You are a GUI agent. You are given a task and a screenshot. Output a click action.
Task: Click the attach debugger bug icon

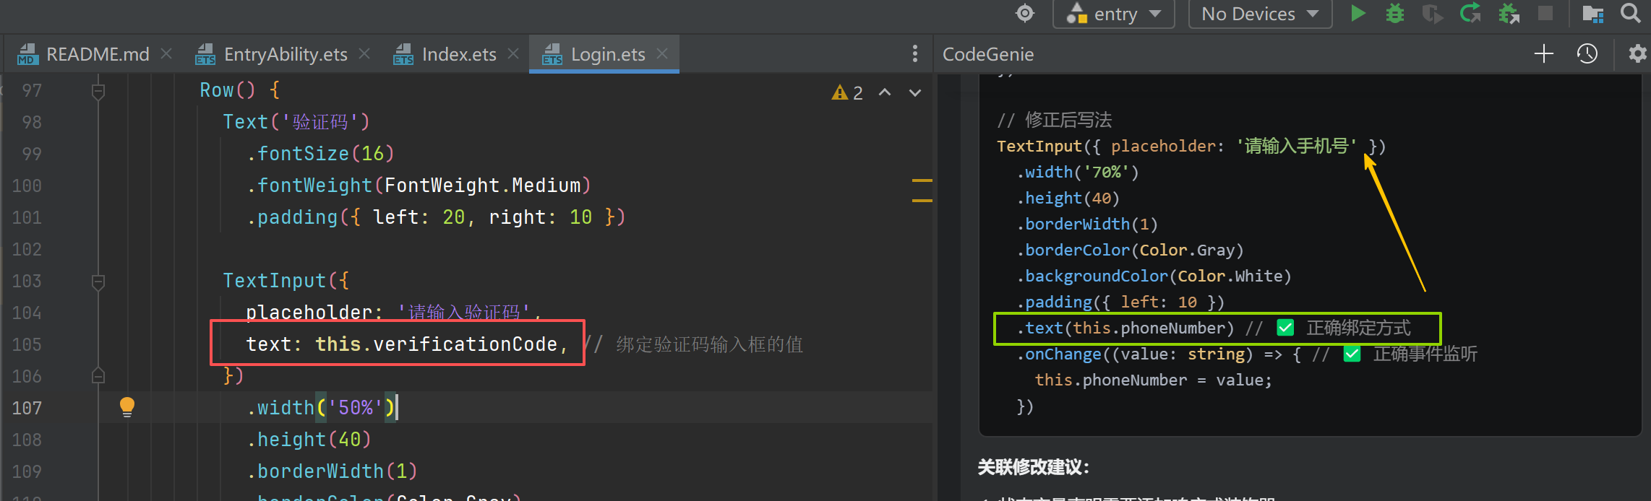tap(1509, 14)
